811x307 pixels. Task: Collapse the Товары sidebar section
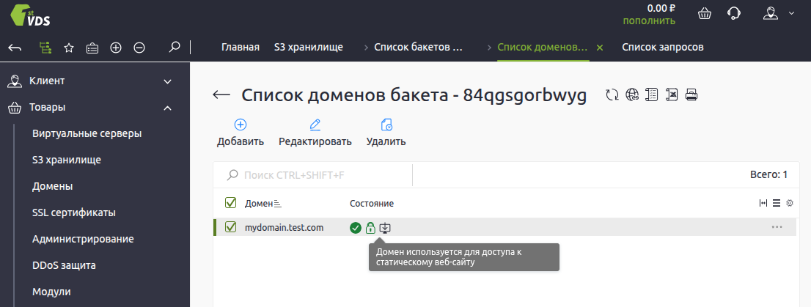tap(167, 108)
